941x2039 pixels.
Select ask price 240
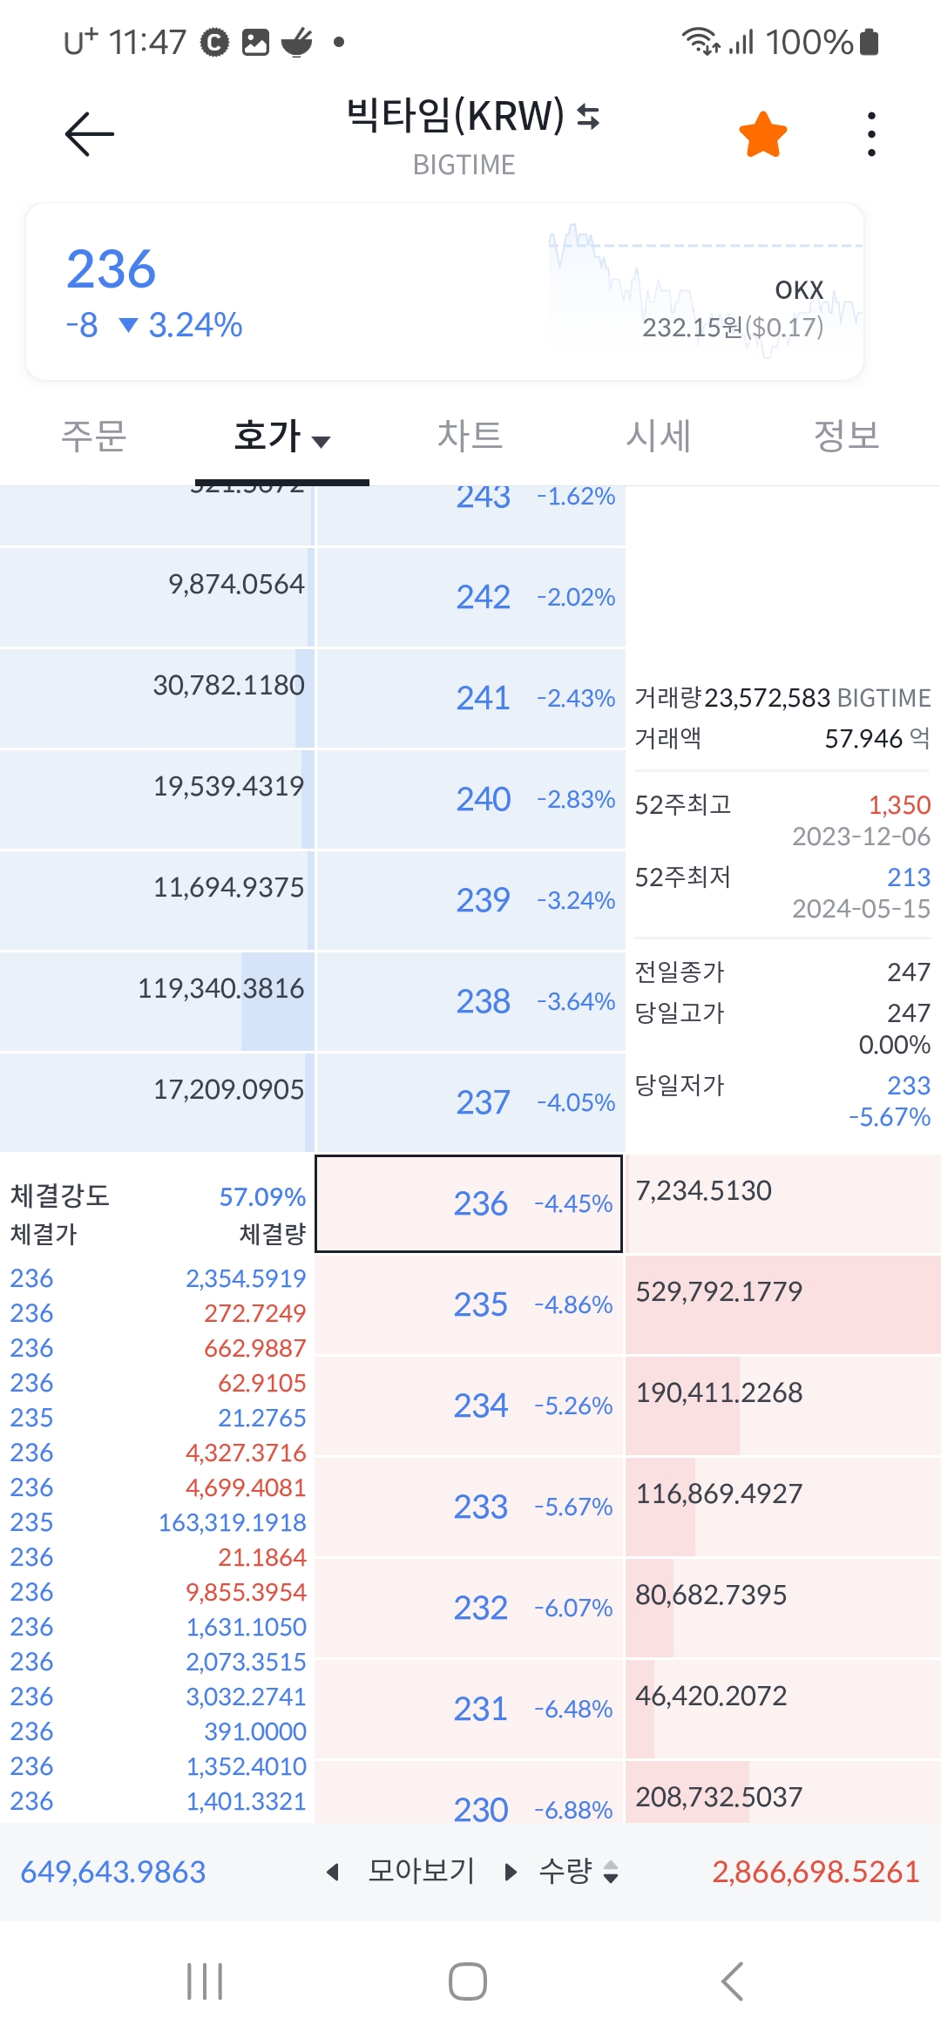(470, 800)
